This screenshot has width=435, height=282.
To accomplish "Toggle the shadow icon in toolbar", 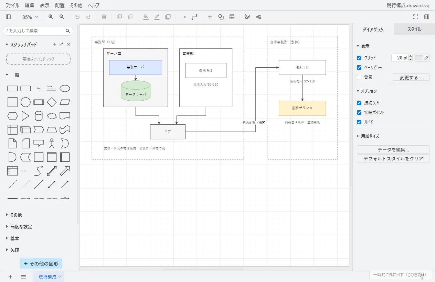I will pyautogui.click(x=168, y=17).
